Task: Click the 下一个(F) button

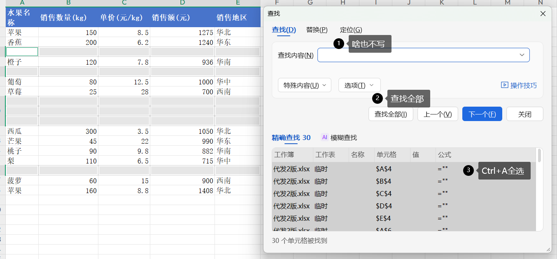Action: [x=482, y=114]
